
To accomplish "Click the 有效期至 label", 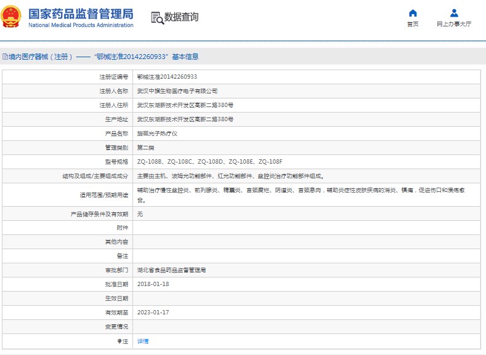I will 116,313.
